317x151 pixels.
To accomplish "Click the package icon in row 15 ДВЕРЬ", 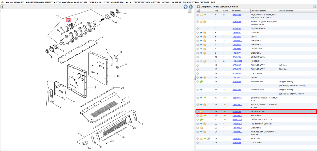I will (204, 78).
